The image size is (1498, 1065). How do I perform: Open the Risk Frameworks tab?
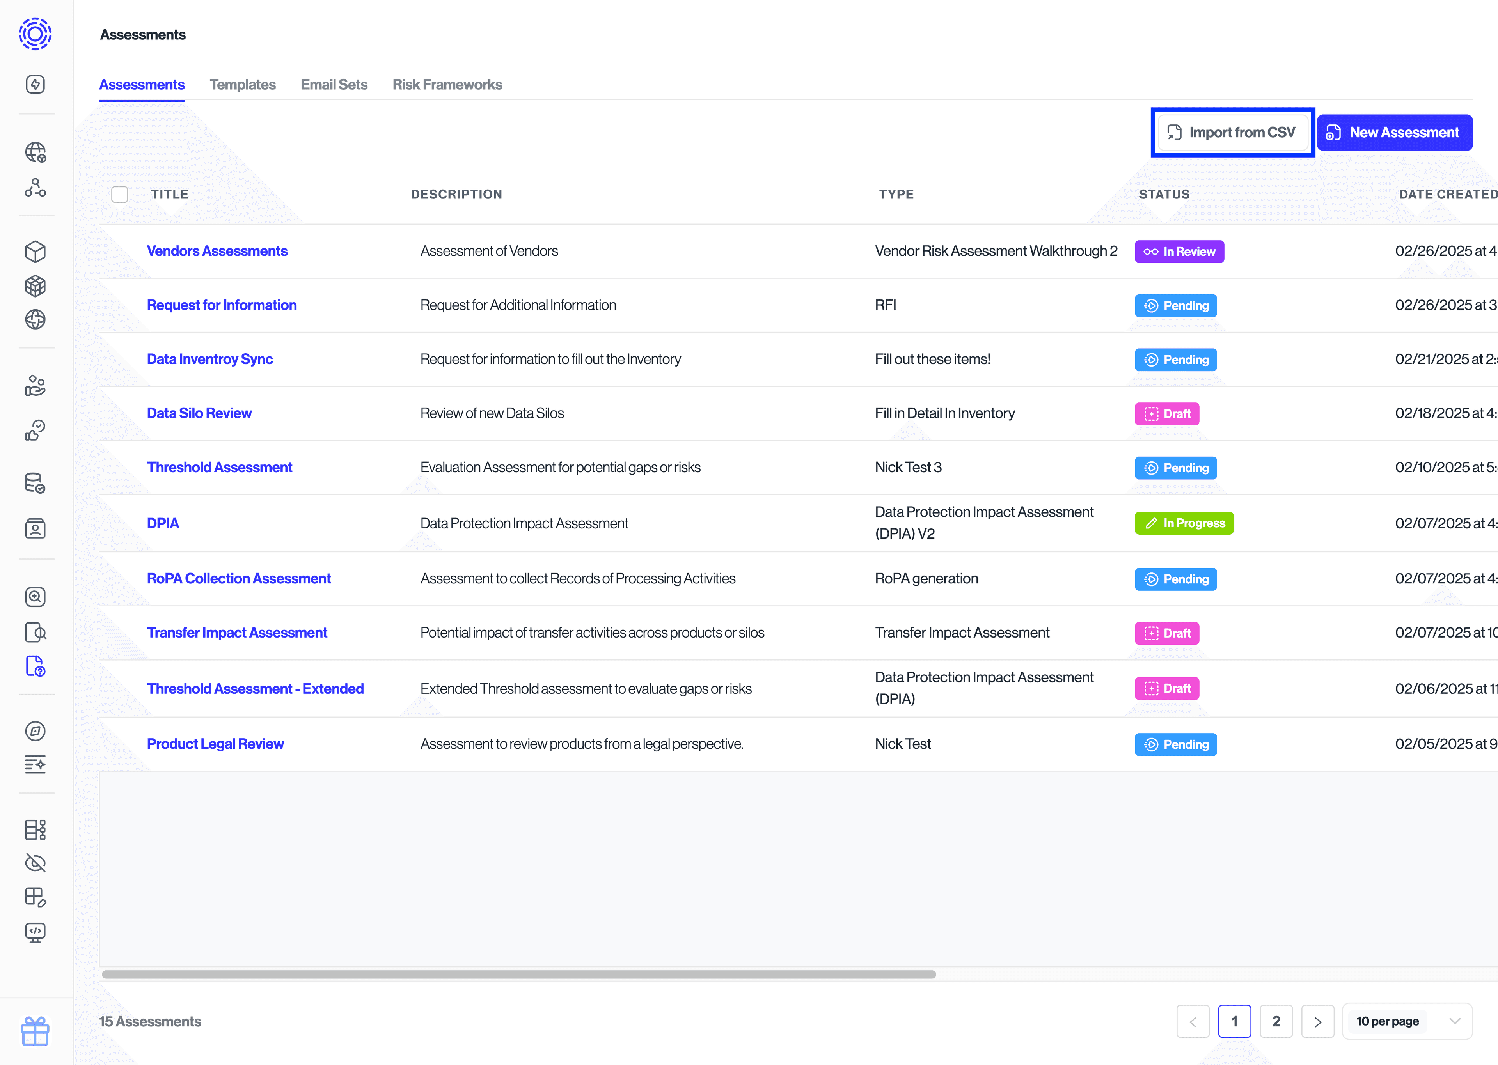[x=447, y=84]
